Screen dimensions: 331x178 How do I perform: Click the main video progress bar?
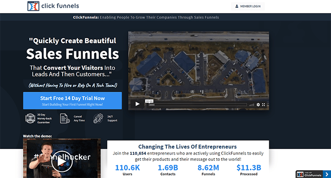point(199,105)
